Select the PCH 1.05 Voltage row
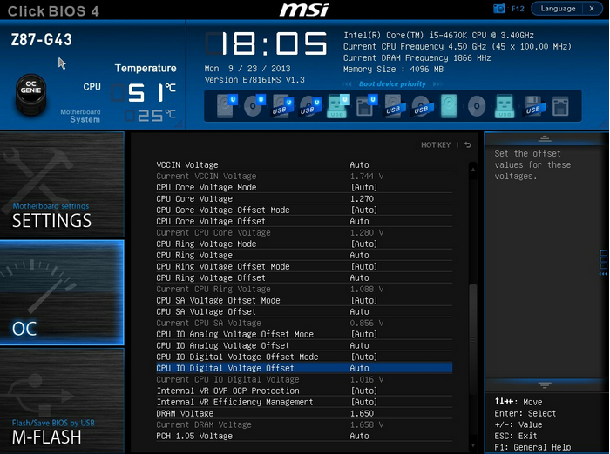This screenshot has height=454, width=610. coord(304,436)
